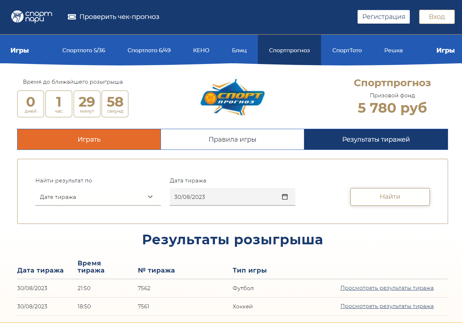462x323 pixels.
Task: Click draw time 21:50
Action: click(84, 288)
